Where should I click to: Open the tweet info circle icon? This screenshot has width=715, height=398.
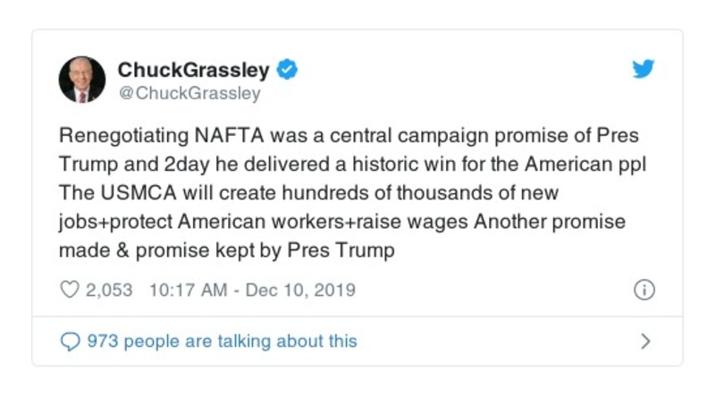(x=643, y=290)
